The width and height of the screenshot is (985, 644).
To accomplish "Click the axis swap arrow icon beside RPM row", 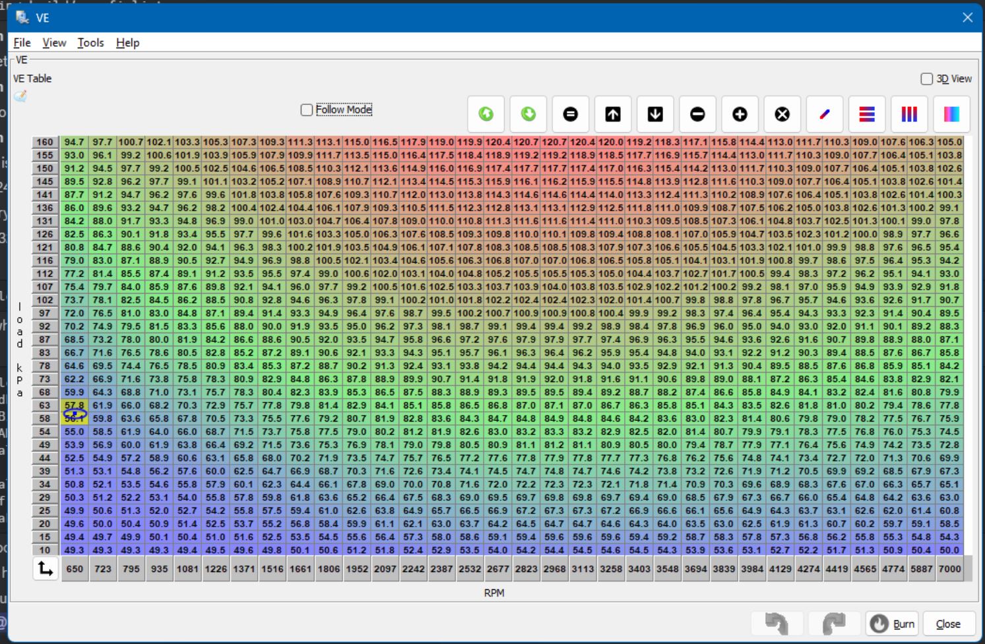I will pyautogui.click(x=46, y=568).
